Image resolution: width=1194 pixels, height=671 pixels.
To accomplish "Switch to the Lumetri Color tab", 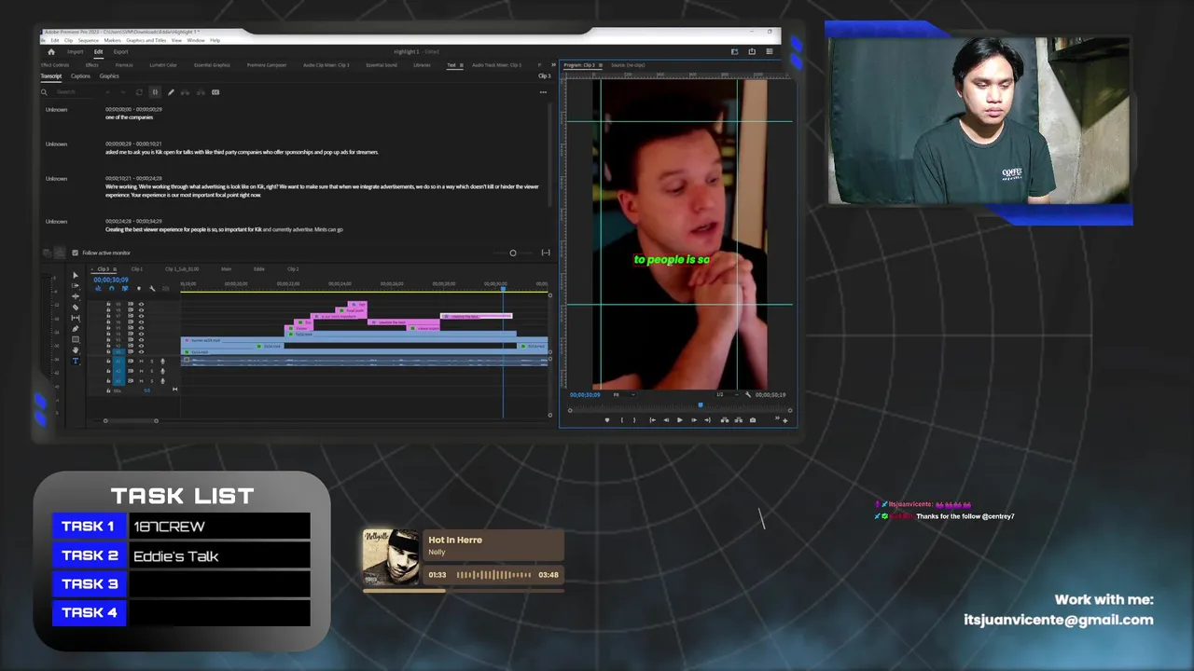I will (163, 65).
